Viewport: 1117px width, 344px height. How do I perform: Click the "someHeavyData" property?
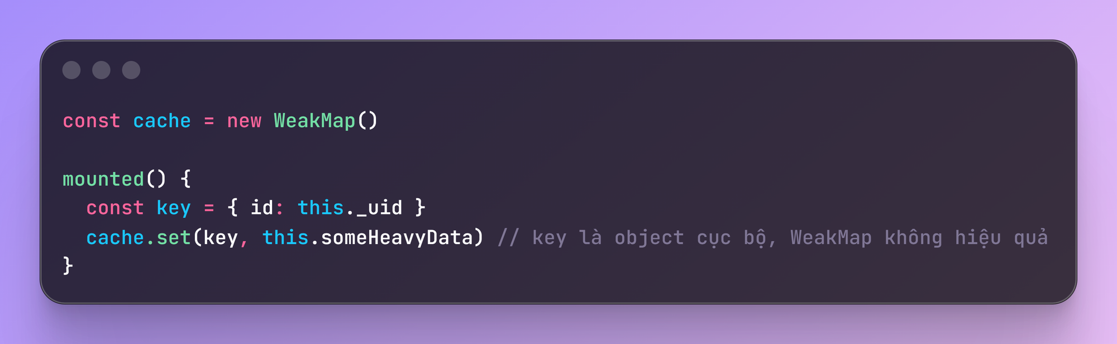click(x=397, y=238)
